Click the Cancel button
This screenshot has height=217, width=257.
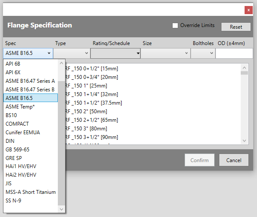pos(234,160)
